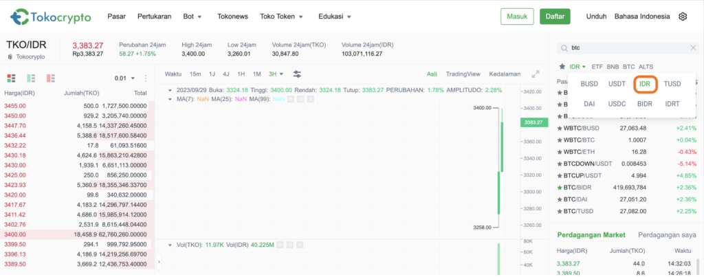Change language via Bahasa Indonesia
Screen dimensions: 704x277
pyautogui.click(x=642, y=16)
